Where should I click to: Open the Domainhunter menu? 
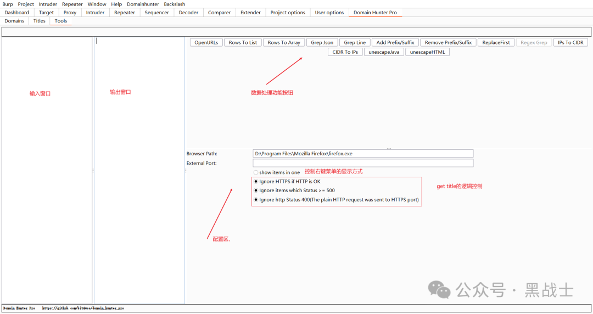(x=143, y=4)
